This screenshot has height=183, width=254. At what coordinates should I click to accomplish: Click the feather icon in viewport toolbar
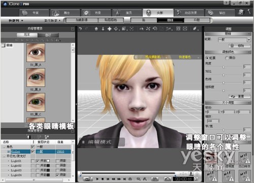[195, 28]
